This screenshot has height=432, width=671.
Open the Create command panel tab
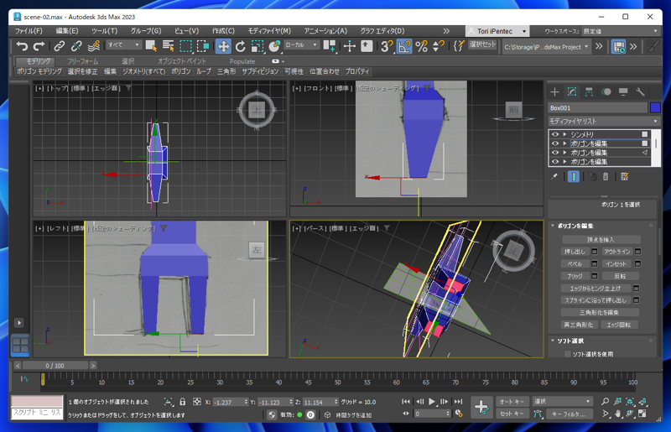[554, 91]
